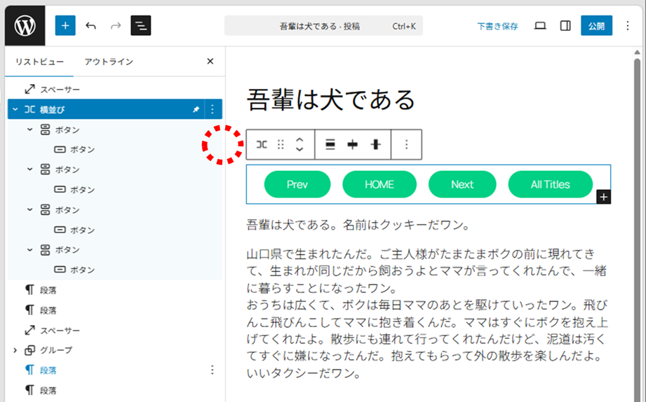Toggle the pin icon on 横並び row
646x402 pixels.
[x=196, y=110]
